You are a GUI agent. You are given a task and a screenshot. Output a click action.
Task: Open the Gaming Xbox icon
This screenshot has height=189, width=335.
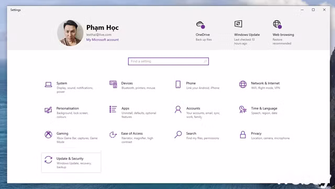(48, 135)
